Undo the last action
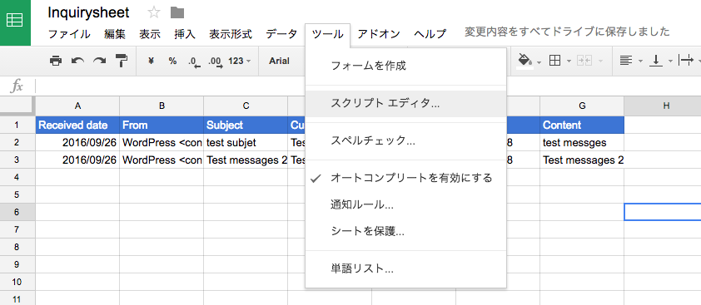The image size is (701, 305). pos(77,61)
